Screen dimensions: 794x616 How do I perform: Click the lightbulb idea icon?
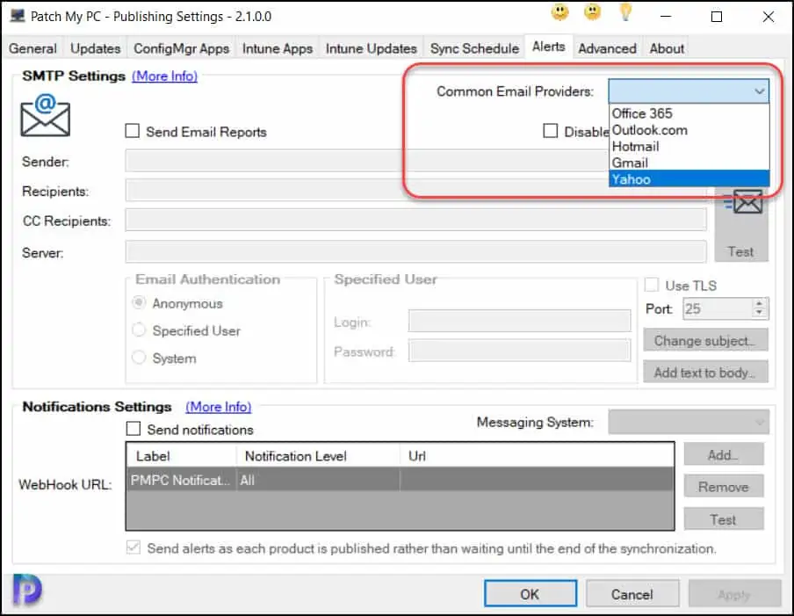click(x=626, y=12)
